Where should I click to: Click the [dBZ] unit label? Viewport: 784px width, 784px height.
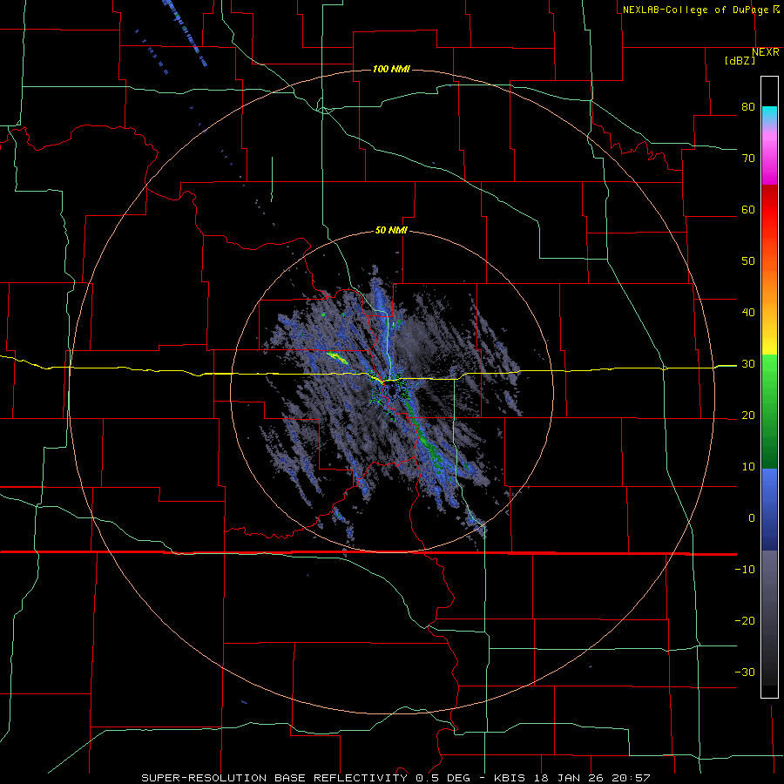pos(740,60)
